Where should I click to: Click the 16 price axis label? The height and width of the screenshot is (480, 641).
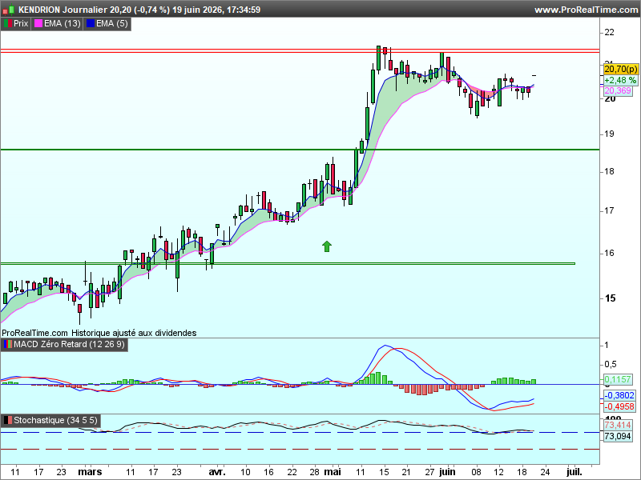pyautogui.click(x=609, y=253)
